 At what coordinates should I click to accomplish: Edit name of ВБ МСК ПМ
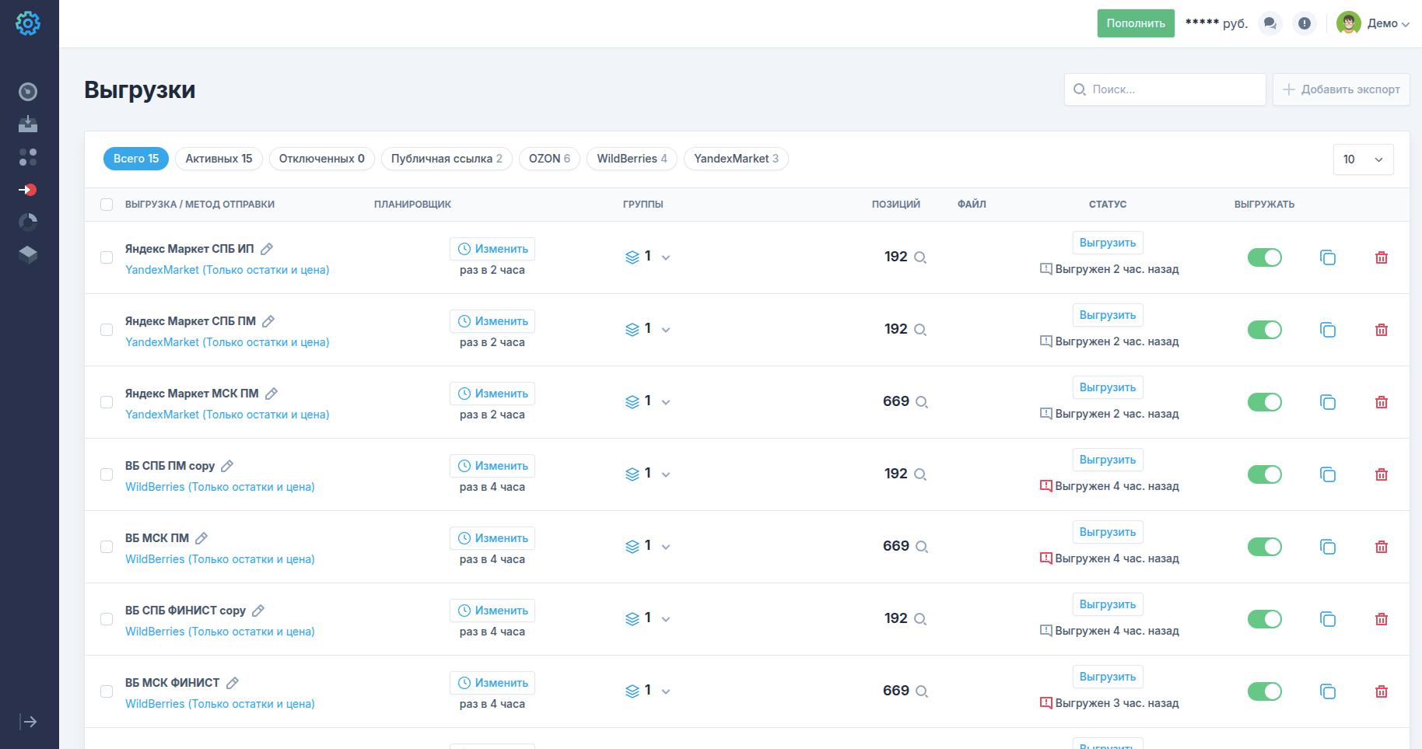click(x=201, y=538)
